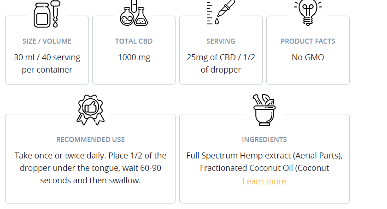Click the PRODUCT FACTS heading

[308, 41]
